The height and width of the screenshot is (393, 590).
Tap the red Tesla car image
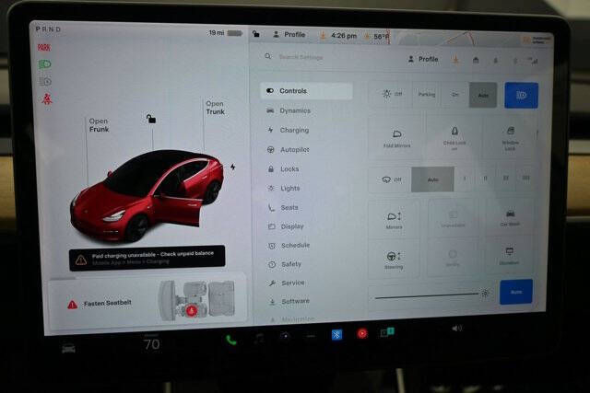pos(147,196)
